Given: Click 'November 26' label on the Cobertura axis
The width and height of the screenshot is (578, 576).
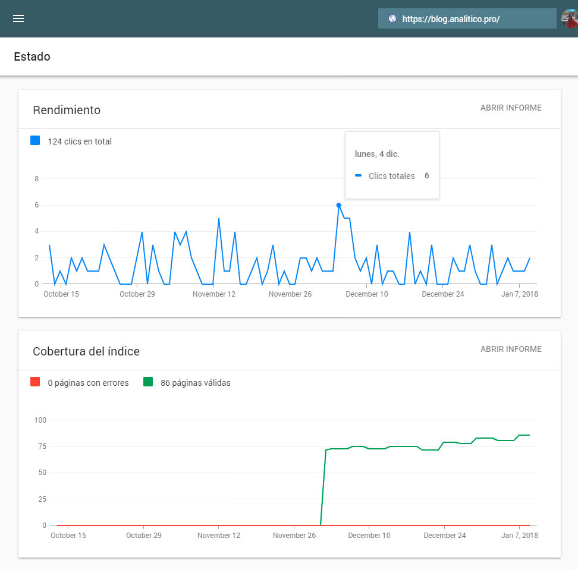Looking at the screenshot, I should 294,536.
